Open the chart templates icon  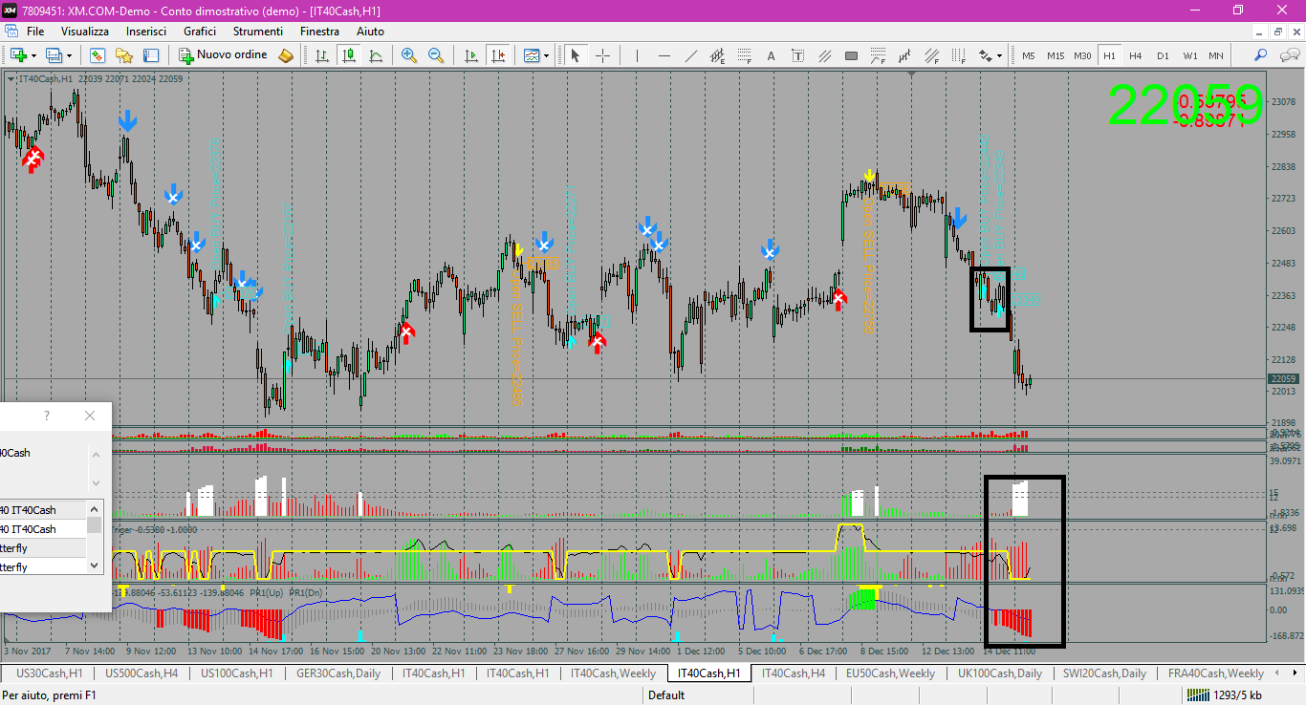coord(532,55)
